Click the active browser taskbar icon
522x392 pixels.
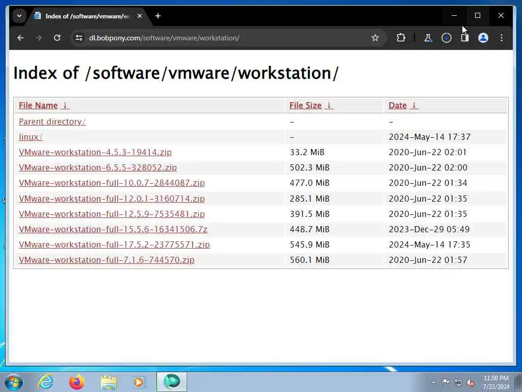172,382
